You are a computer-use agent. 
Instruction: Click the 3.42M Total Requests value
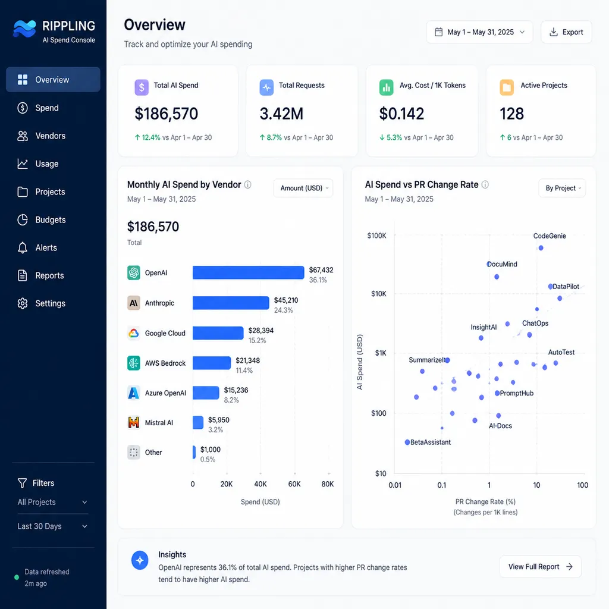click(281, 114)
